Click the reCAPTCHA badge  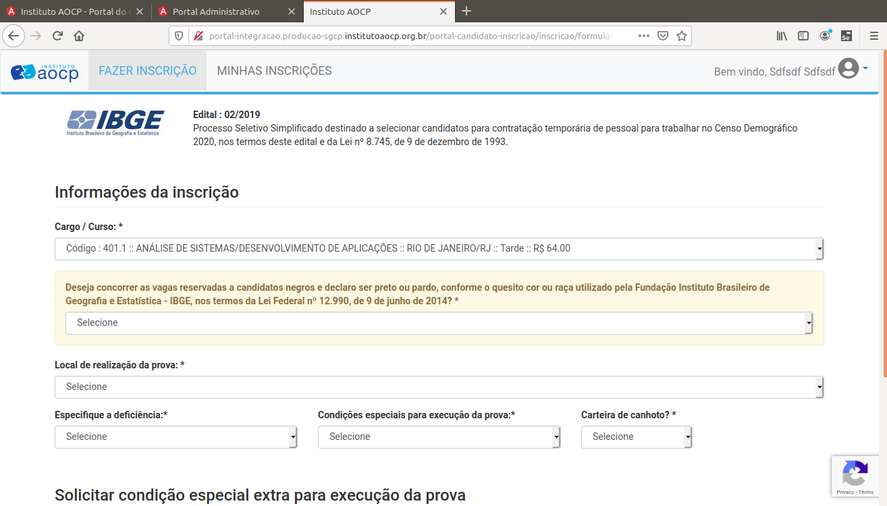(855, 477)
